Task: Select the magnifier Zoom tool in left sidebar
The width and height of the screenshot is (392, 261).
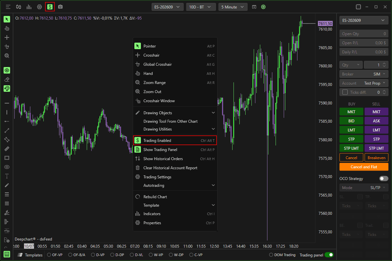Action: (7, 56)
